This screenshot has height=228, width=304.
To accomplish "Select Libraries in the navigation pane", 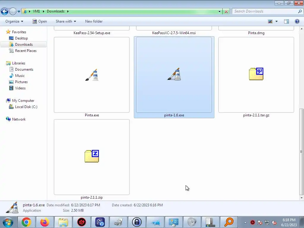I will (x=19, y=63).
